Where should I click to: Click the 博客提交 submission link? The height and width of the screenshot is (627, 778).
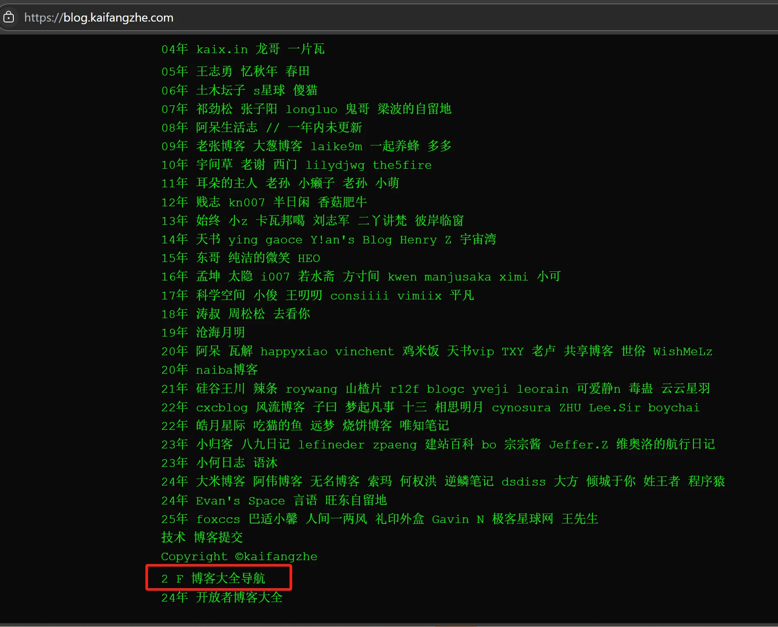click(218, 538)
